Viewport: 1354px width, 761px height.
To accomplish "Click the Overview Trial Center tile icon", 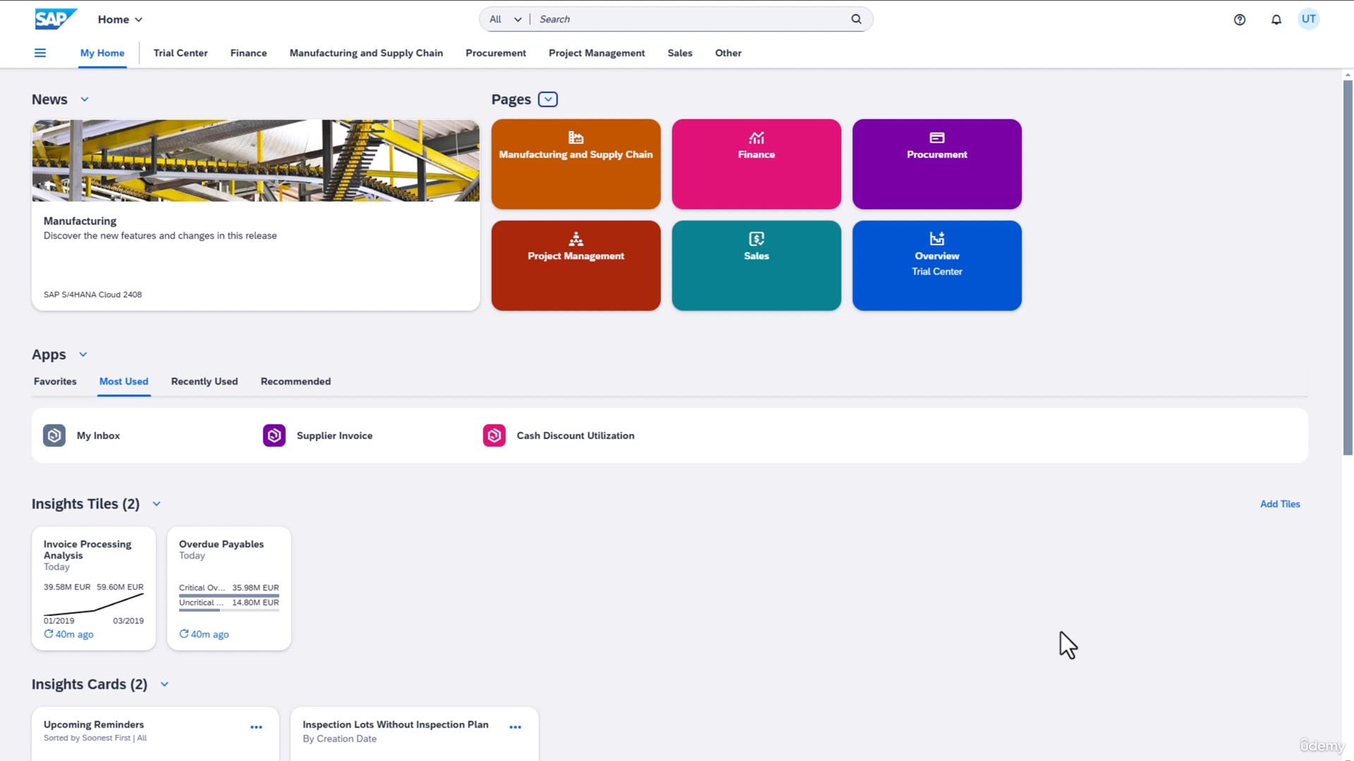I will [x=937, y=239].
